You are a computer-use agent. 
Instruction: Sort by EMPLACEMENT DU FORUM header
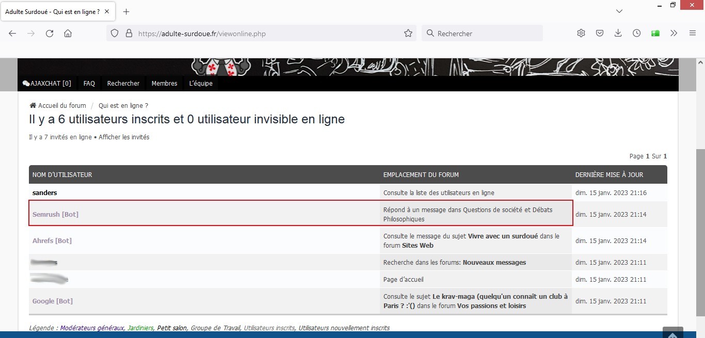pyautogui.click(x=421, y=174)
